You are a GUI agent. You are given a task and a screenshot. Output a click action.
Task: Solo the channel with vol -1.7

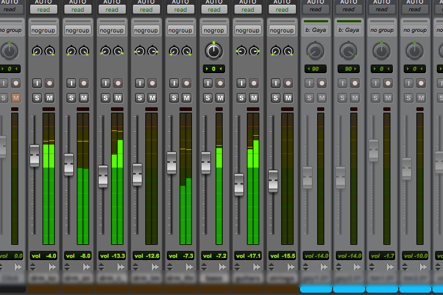pos(375,98)
